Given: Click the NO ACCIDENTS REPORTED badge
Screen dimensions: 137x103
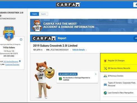Looking at the screenshot, I should click(68, 74).
